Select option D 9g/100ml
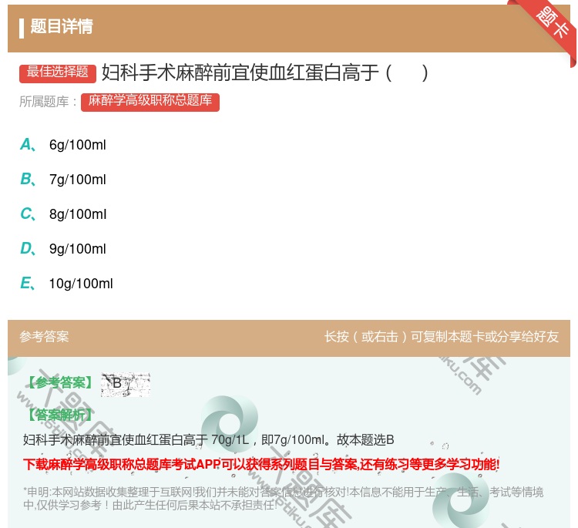Viewport: 578px width, 528px height. point(63,249)
